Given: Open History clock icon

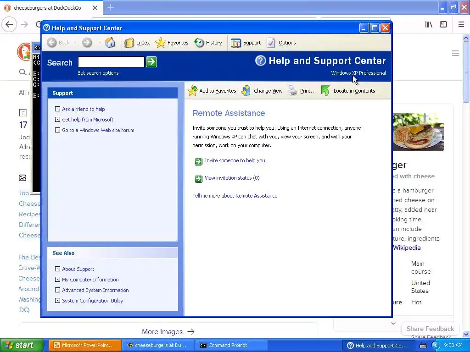Looking at the screenshot, I should (x=199, y=43).
